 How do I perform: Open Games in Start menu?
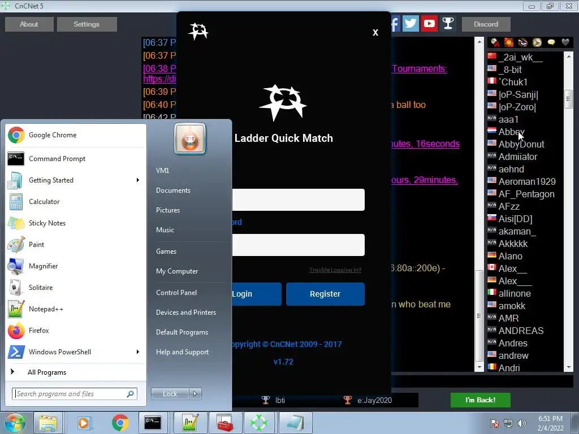point(166,251)
